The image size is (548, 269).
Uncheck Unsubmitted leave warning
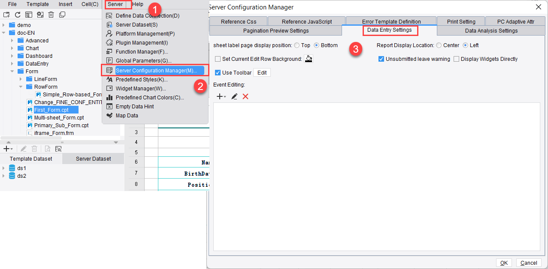pos(381,59)
